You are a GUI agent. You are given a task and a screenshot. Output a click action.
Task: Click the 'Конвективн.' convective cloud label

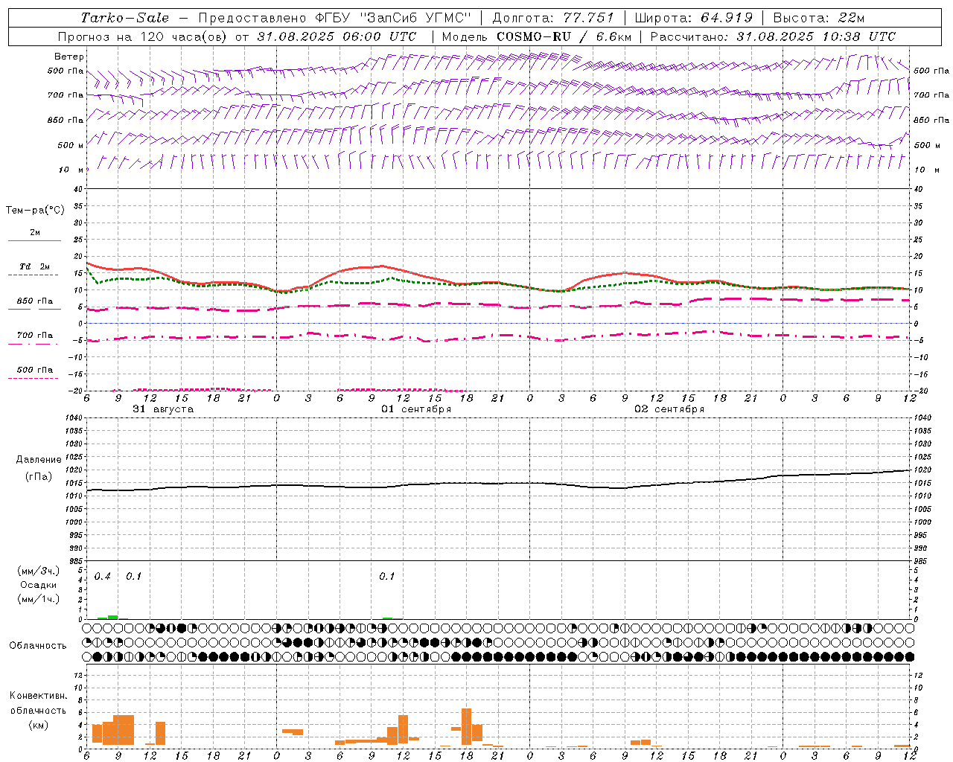pyautogui.click(x=38, y=696)
